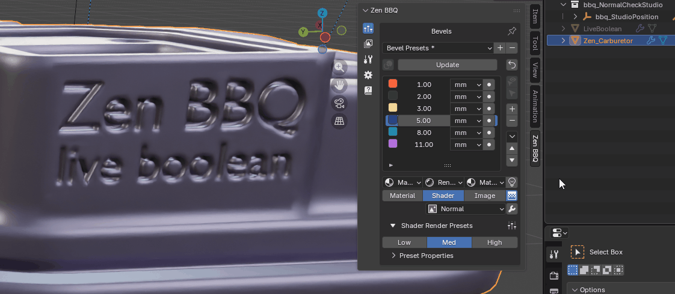Image resolution: width=675 pixels, height=294 pixels.
Task: Switch to the Zen BBQ sidebar tab
Action: 535,148
